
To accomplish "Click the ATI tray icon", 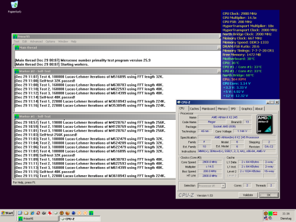I will [275, 214].
